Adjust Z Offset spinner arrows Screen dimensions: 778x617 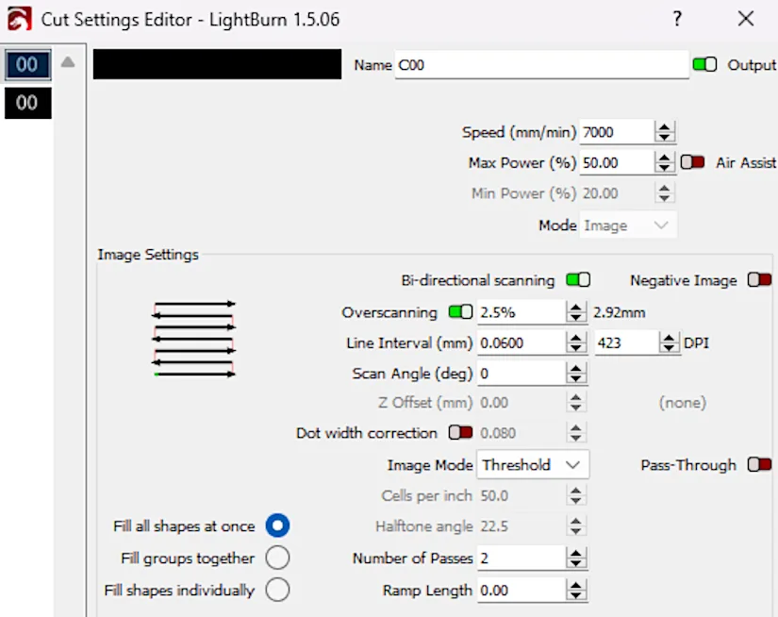575,403
